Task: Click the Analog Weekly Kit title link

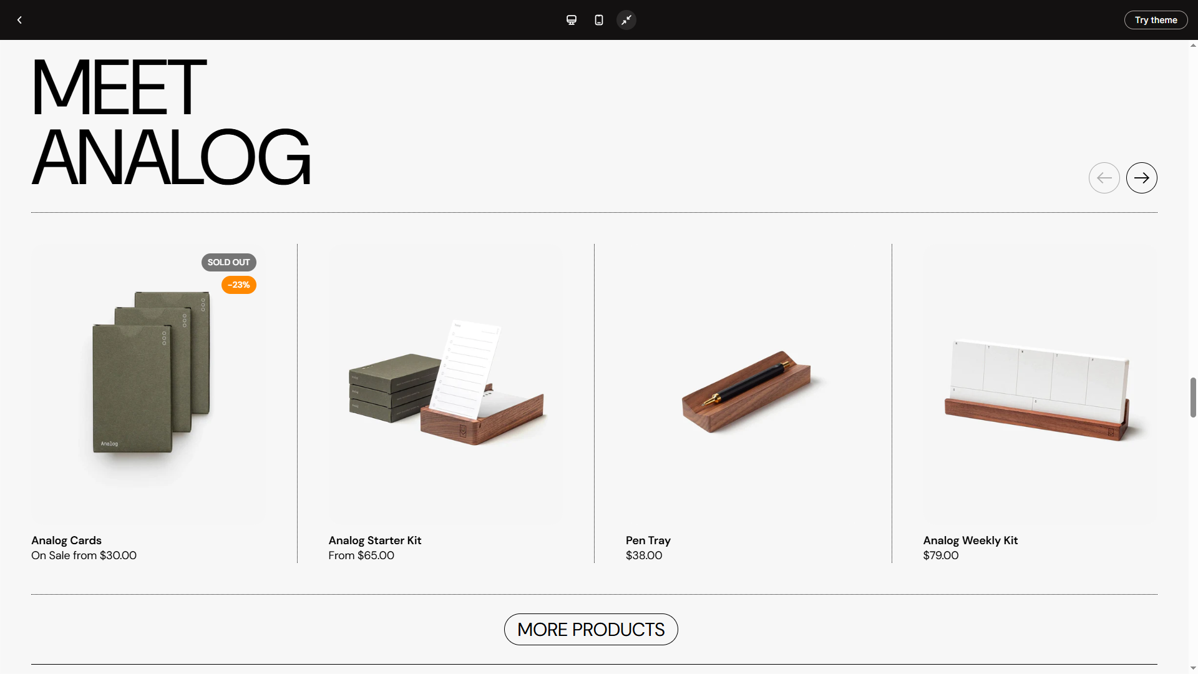Action: [x=970, y=540]
